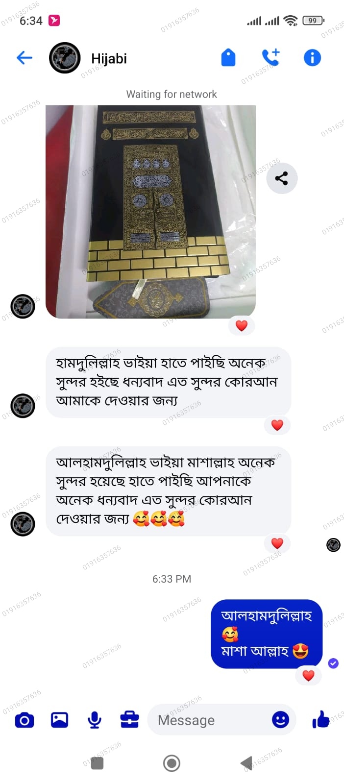Open the briefcase business tools icon
Viewport: 344px width, 784px height.
tap(130, 719)
